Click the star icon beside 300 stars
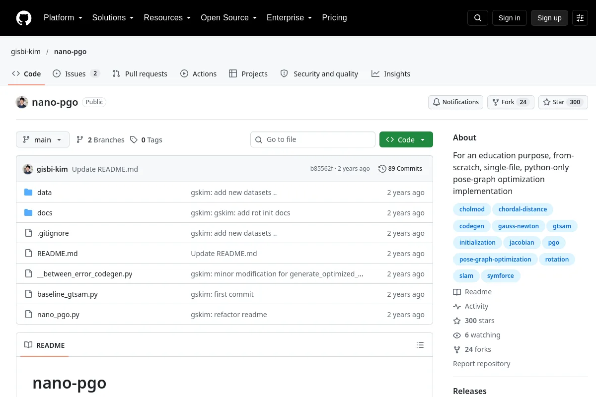This screenshot has height=397, width=596. [457, 321]
